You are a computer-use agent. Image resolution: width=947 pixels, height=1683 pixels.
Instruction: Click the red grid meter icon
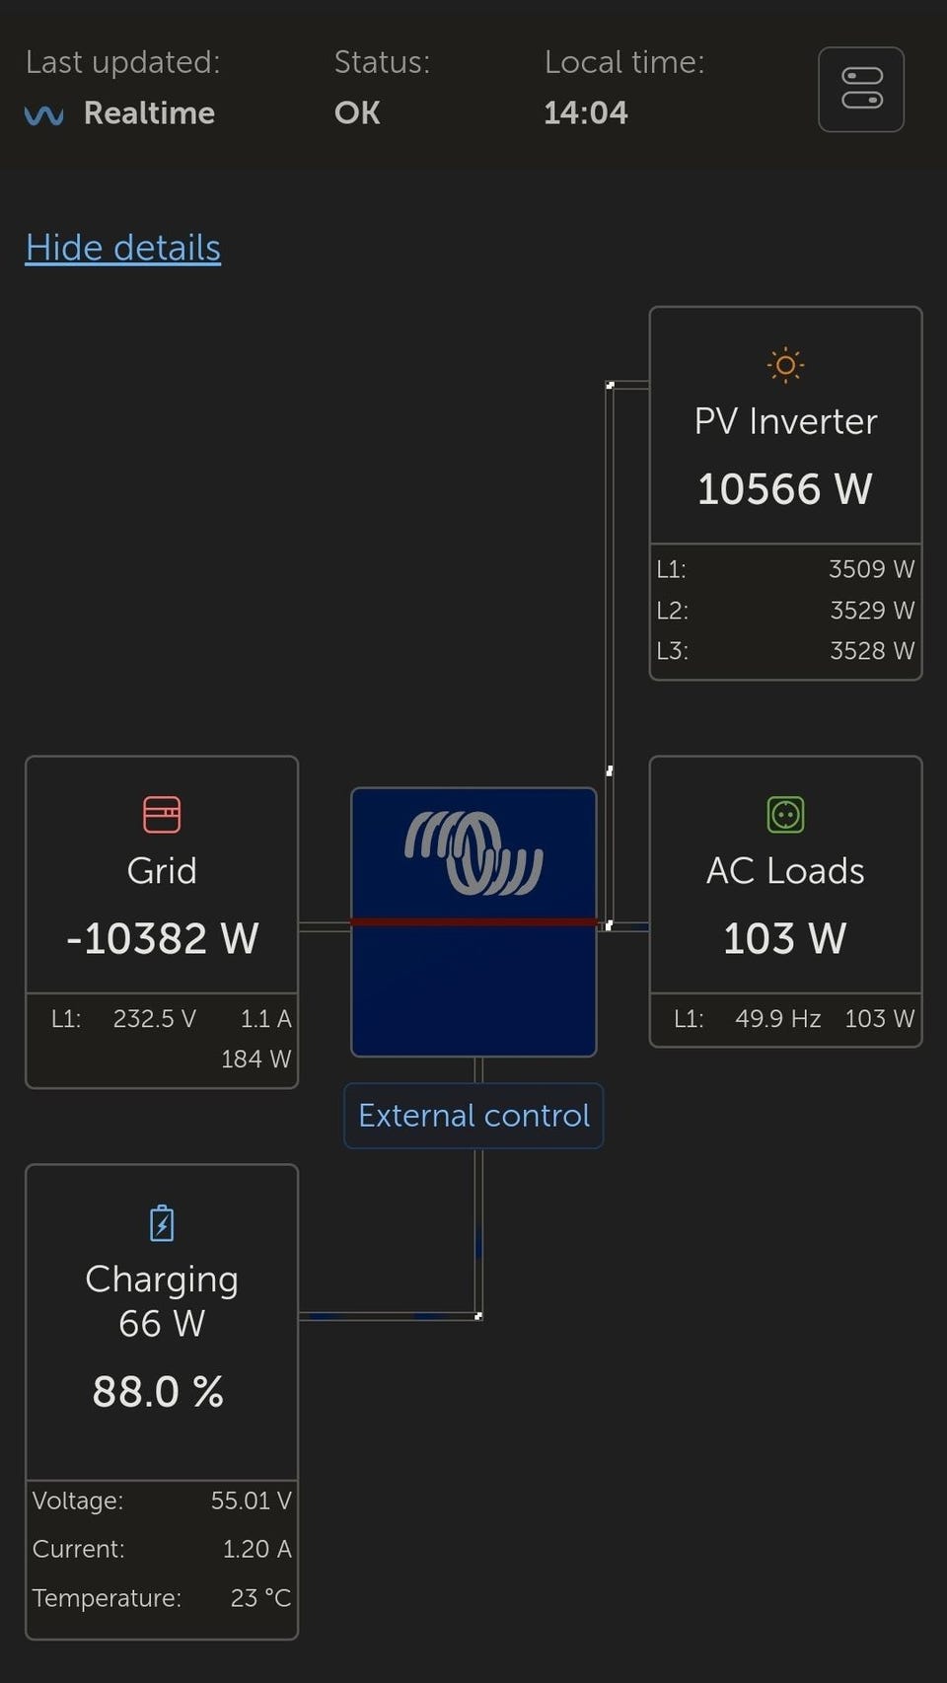point(162,815)
